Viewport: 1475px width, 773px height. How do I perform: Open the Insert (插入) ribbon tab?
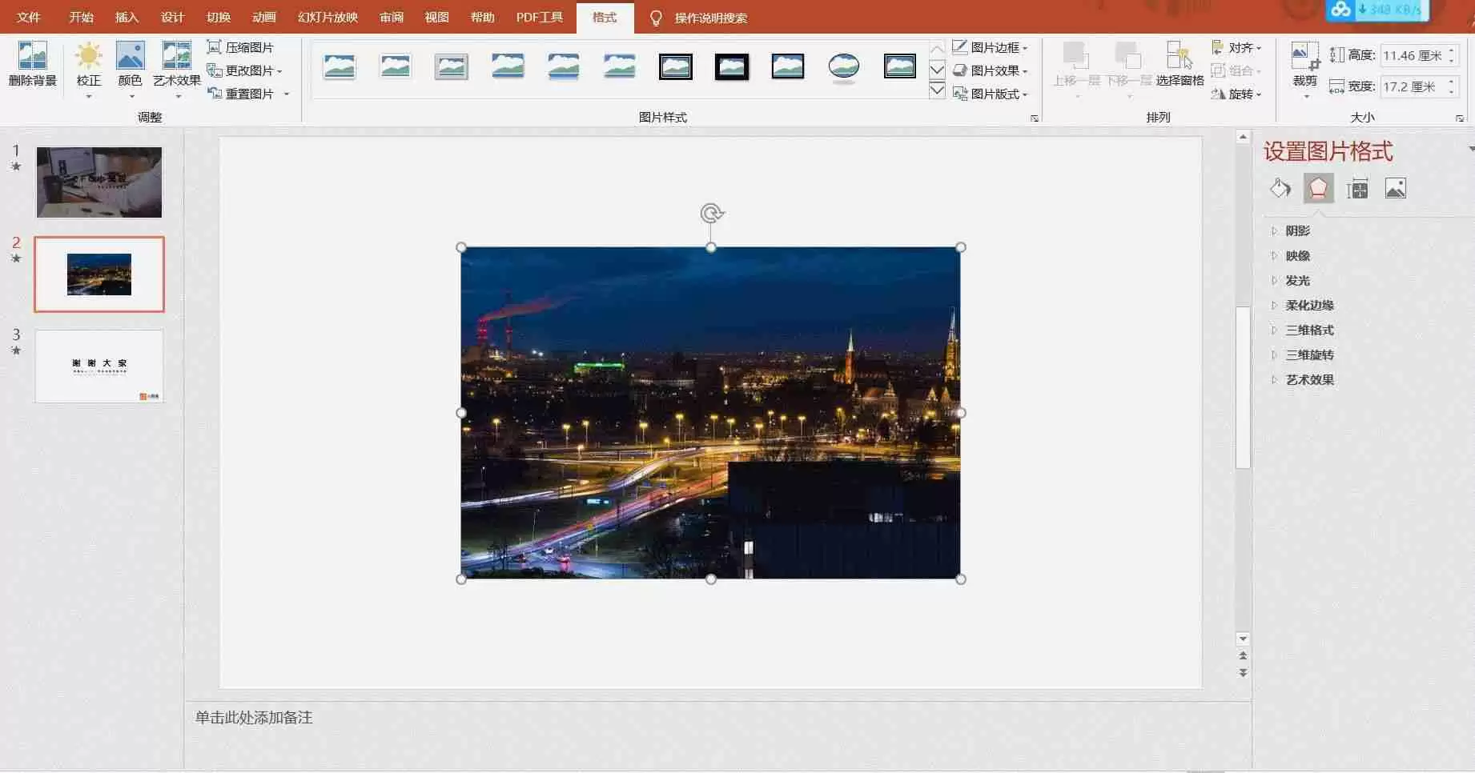point(127,18)
